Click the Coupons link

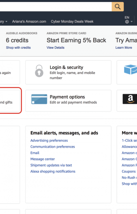coord(129,171)
